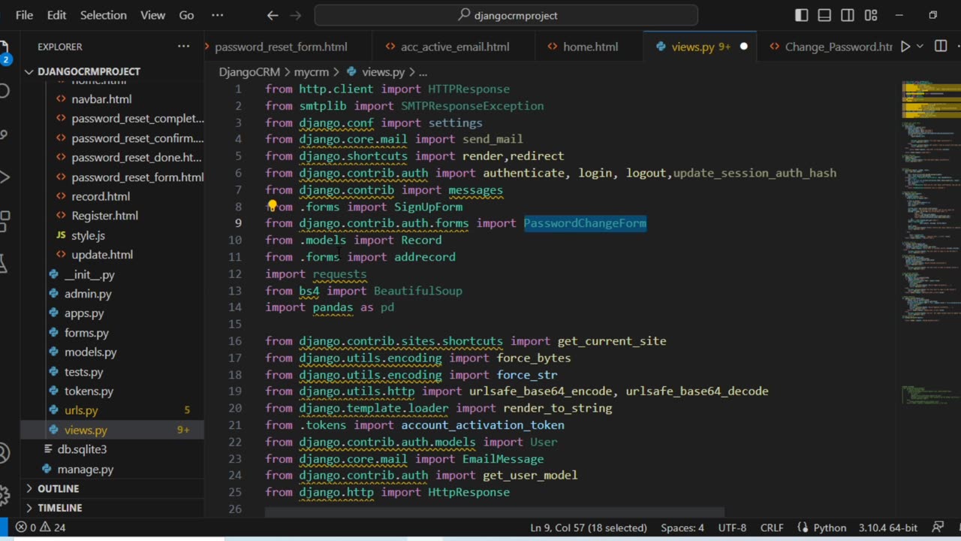This screenshot has width=961, height=541.
Task: Split the editor to the right
Action: [x=941, y=47]
